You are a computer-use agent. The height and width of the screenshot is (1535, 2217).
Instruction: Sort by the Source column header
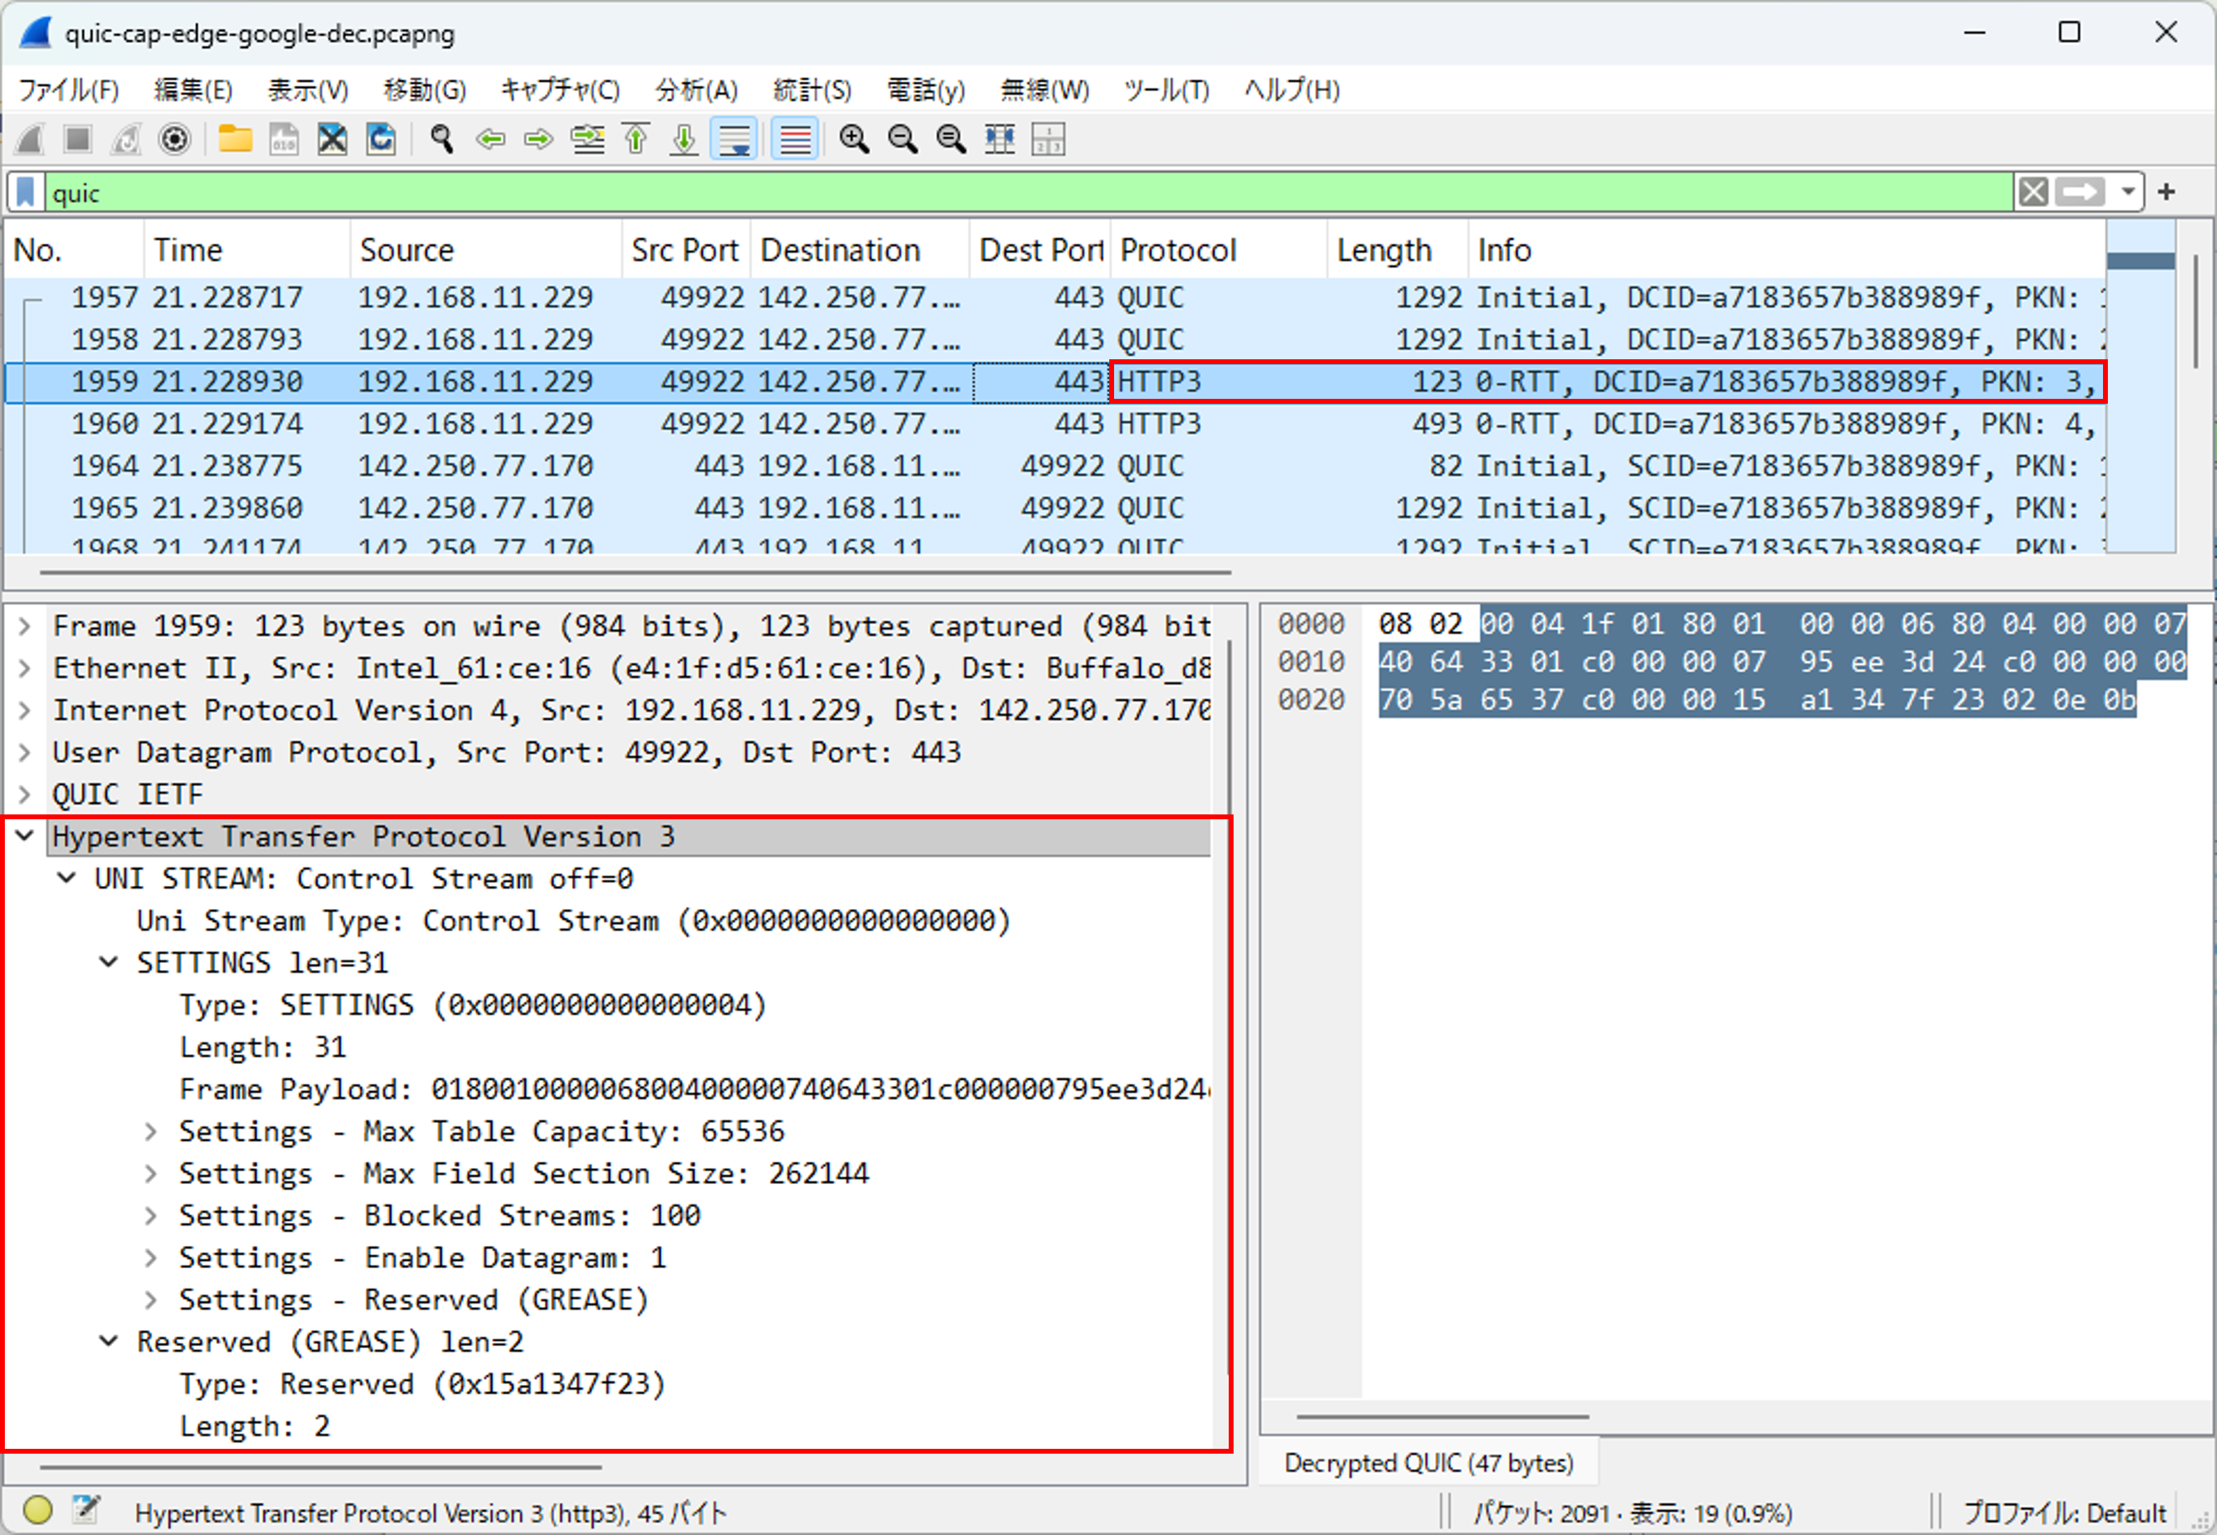coord(486,251)
